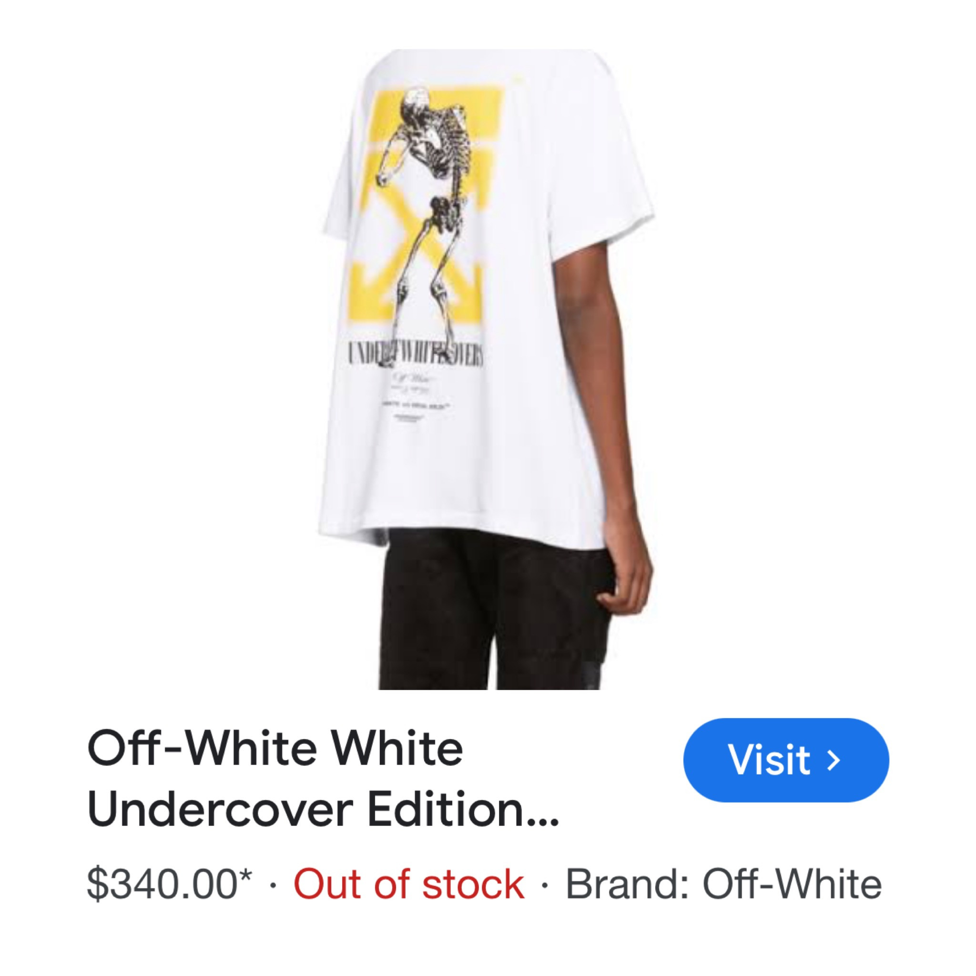
Task: Select the $340.00 price text
Action: click(162, 884)
